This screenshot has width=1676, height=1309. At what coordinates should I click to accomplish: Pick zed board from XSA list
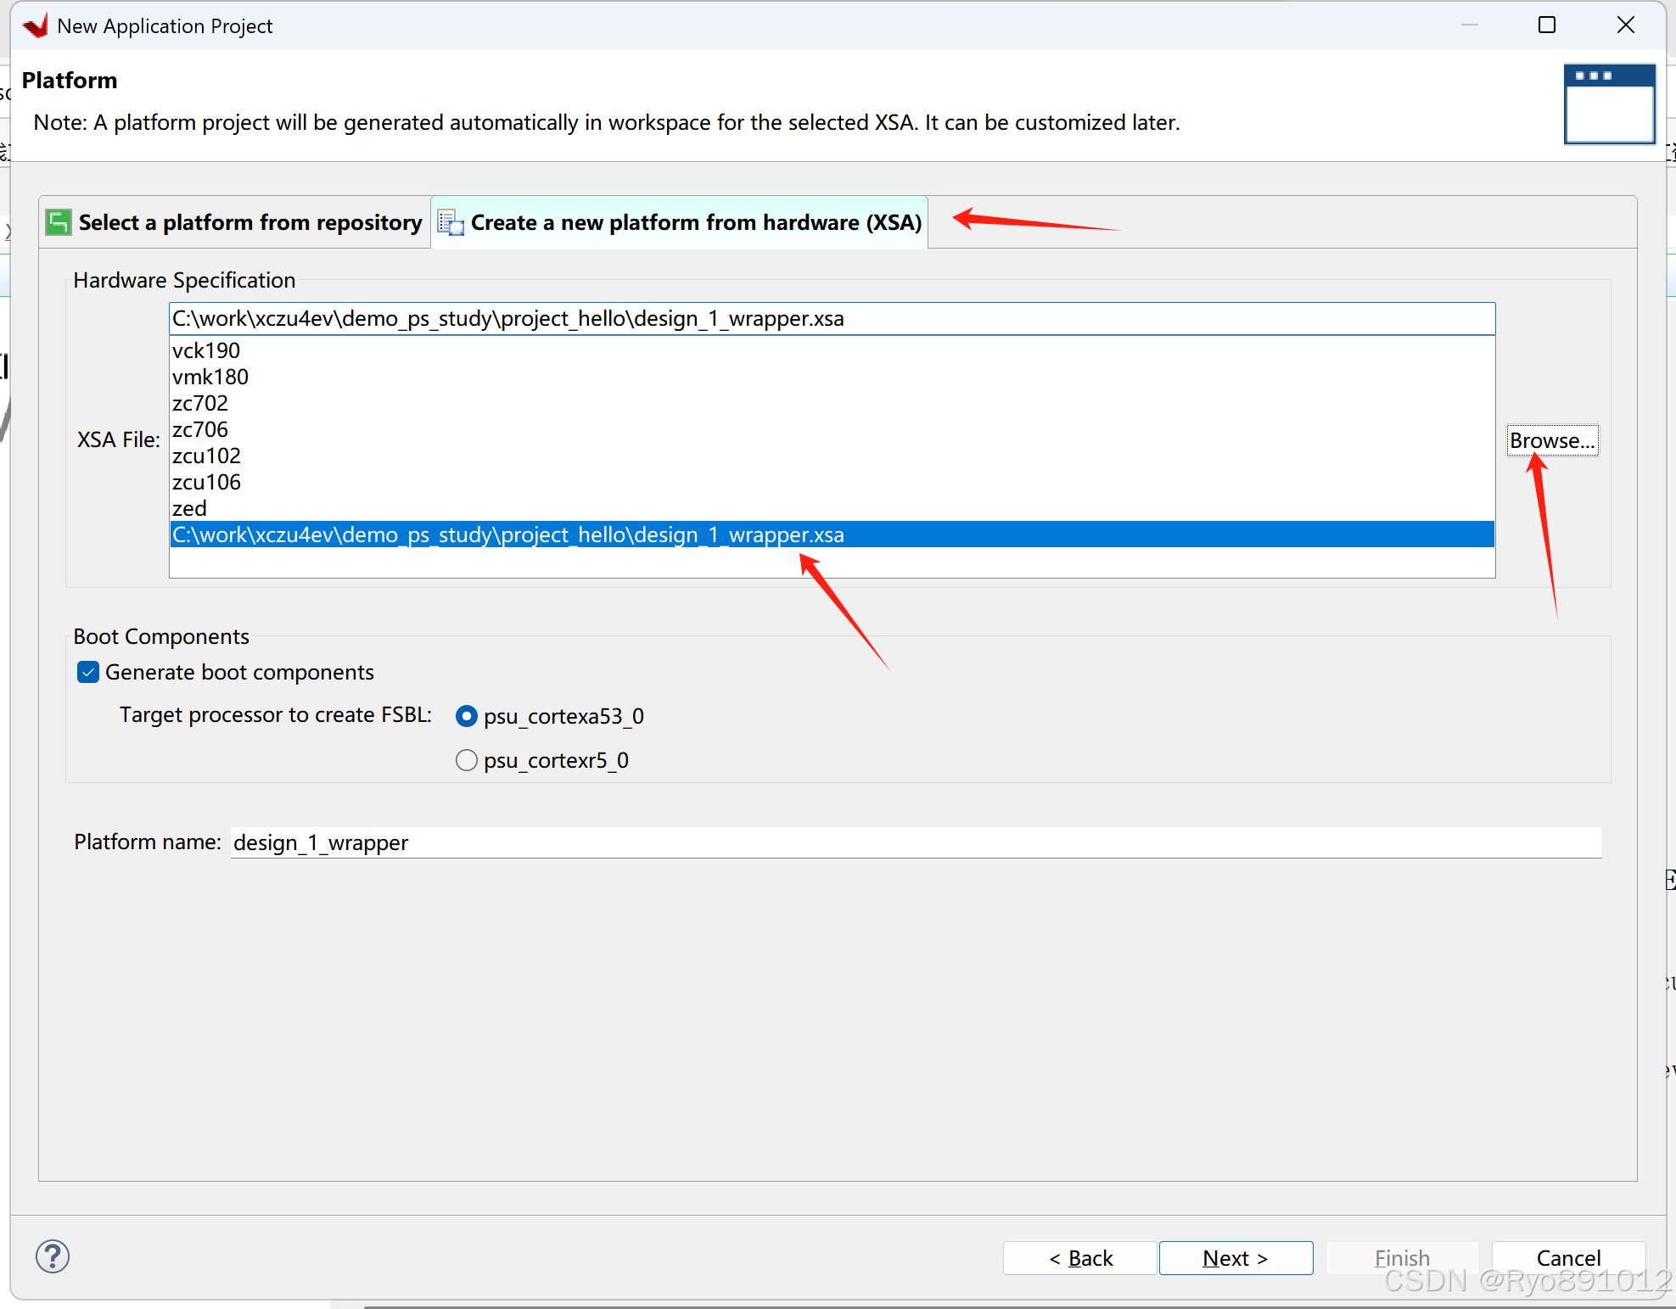189,508
